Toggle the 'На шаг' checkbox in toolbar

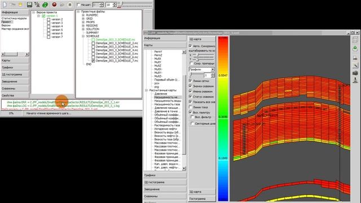78,5
